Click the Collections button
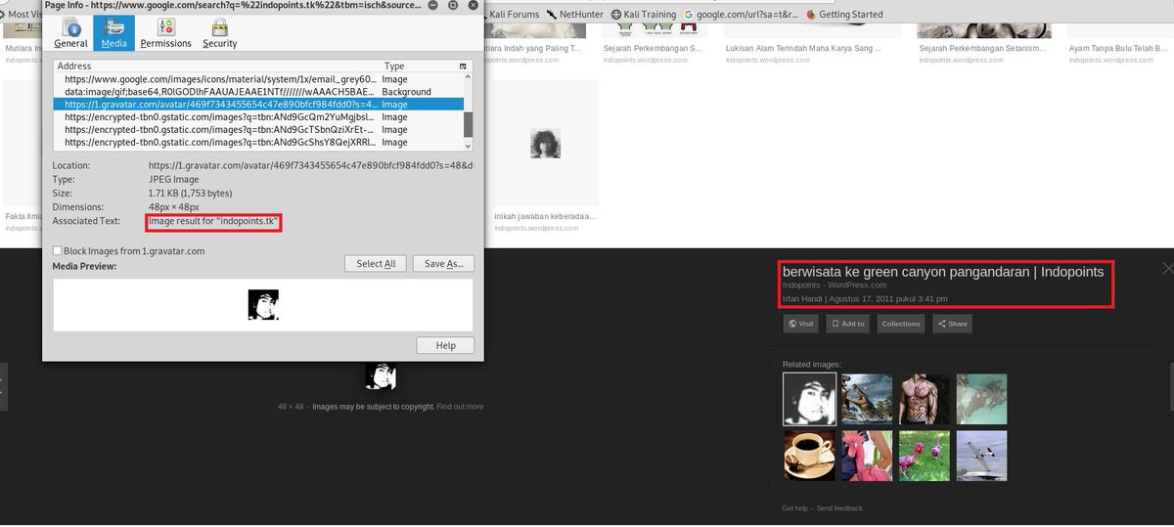The image size is (1174, 527). tap(901, 324)
